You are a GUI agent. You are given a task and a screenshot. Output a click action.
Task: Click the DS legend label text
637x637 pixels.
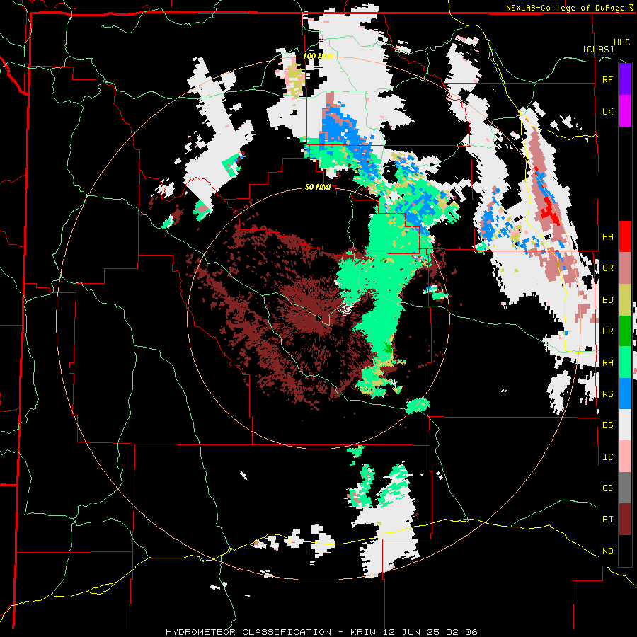click(x=607, y=425)
